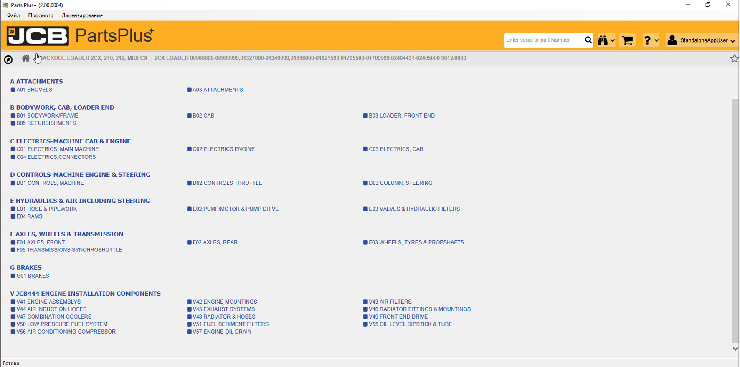The width and height of the screenshot is (740, 367).
Task: Click the question mark help icon
Action: pos(650,40)
